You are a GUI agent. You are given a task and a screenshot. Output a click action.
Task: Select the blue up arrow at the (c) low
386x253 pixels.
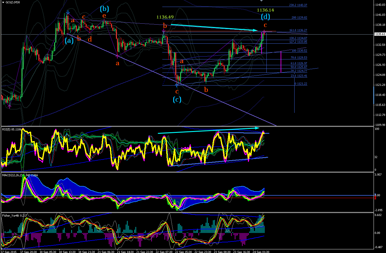coord(177,85)
